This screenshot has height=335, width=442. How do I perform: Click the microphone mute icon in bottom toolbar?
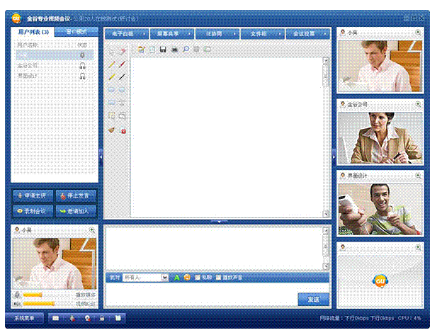pos(72,318)
